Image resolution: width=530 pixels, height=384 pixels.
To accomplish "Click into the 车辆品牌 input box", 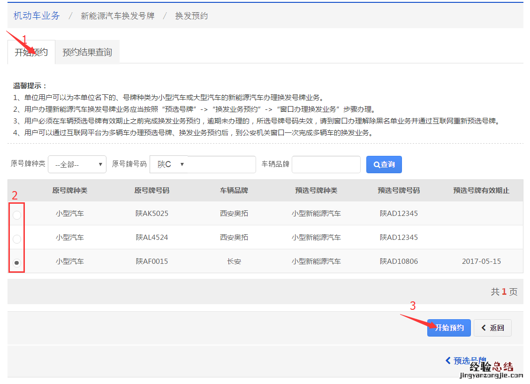I will (x=326, y=164).
